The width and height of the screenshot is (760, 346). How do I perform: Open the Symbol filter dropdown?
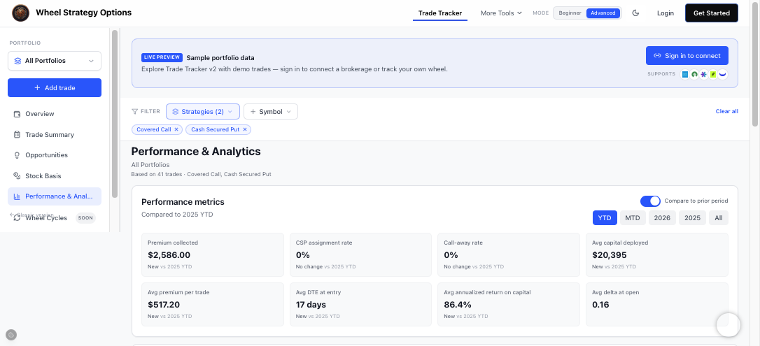pos(270,112)
